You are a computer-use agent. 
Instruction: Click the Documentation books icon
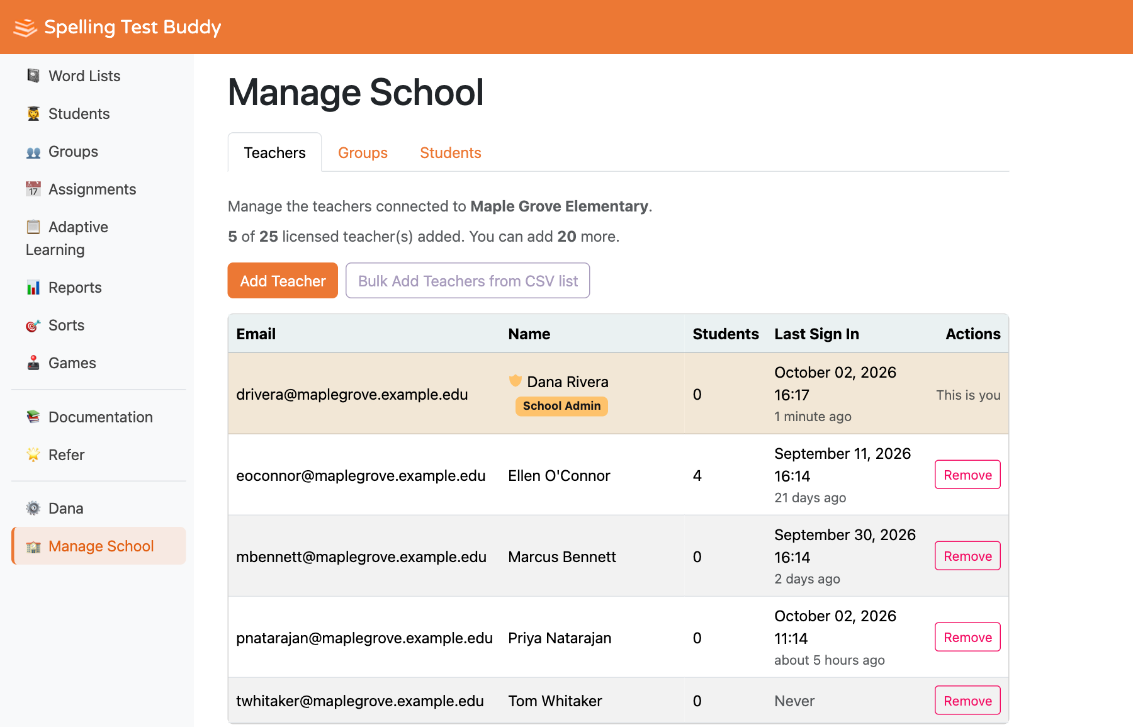coord(33,417)
